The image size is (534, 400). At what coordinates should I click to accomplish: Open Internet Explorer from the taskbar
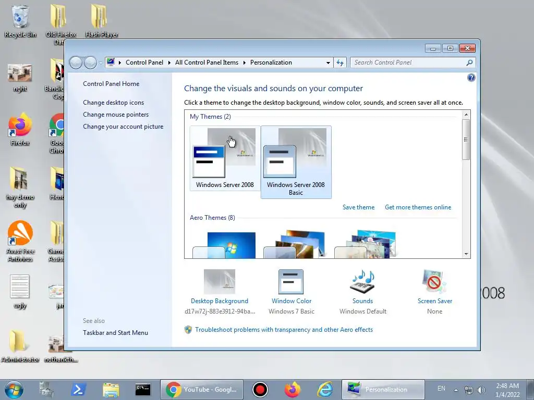pyautogui.click(x=325, y=390)
